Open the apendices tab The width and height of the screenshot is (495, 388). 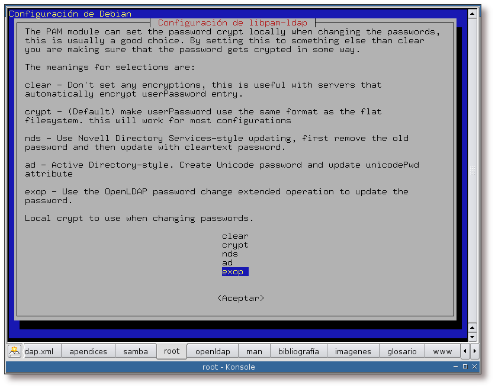click(x=88, y=351)
